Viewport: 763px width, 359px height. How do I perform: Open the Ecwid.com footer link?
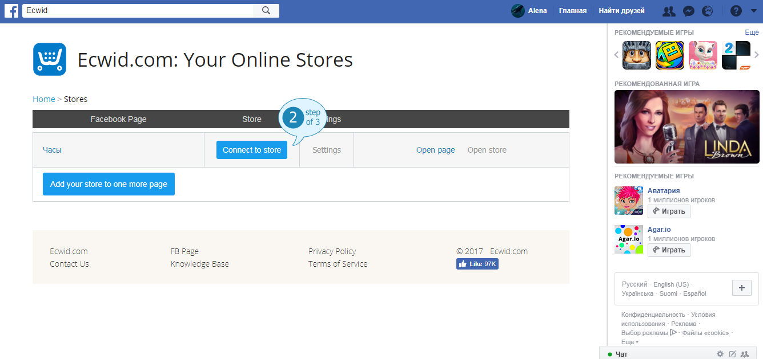(69, 251)
